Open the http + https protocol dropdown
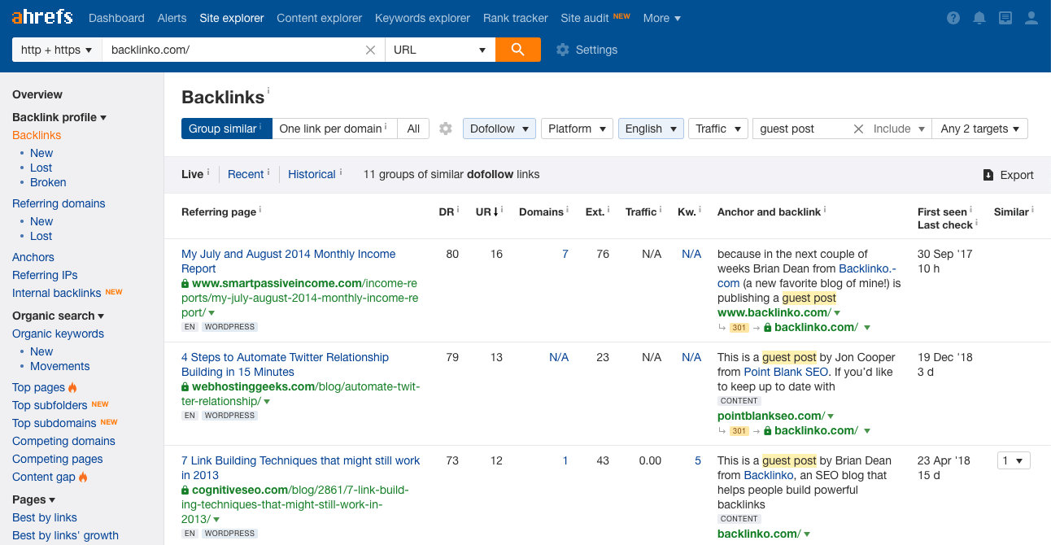The height and width of the screenshot is (545, 1051). (57, 50)
